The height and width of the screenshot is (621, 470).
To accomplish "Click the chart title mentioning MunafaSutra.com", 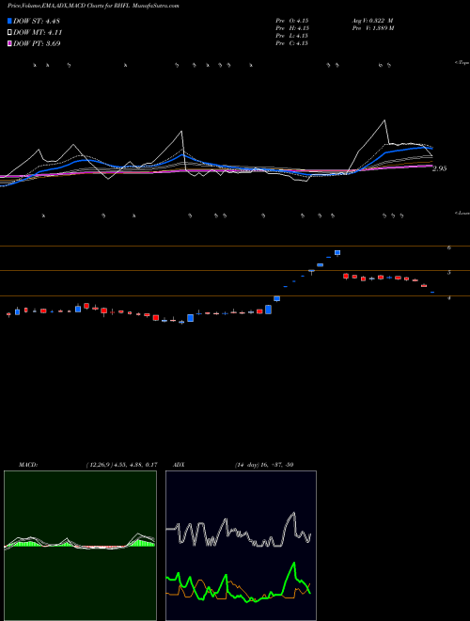I will [93, 7].
